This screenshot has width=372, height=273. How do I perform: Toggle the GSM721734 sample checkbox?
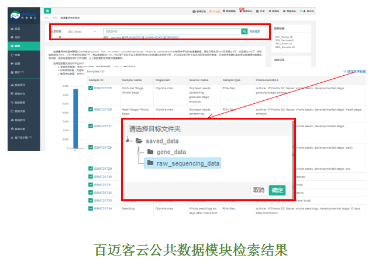(x=91, y=207)
